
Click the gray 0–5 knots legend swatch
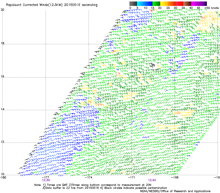[133, 4]
